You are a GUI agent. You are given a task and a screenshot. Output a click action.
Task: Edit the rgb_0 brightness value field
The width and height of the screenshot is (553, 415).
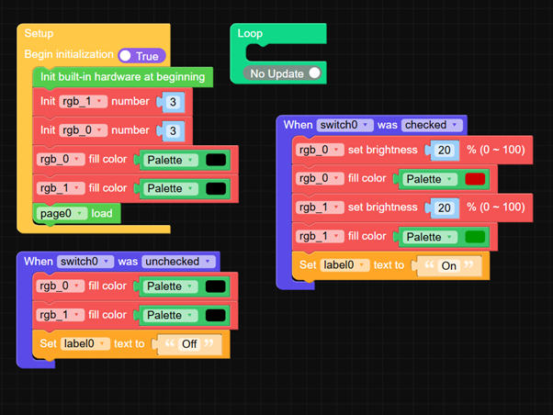445,151
